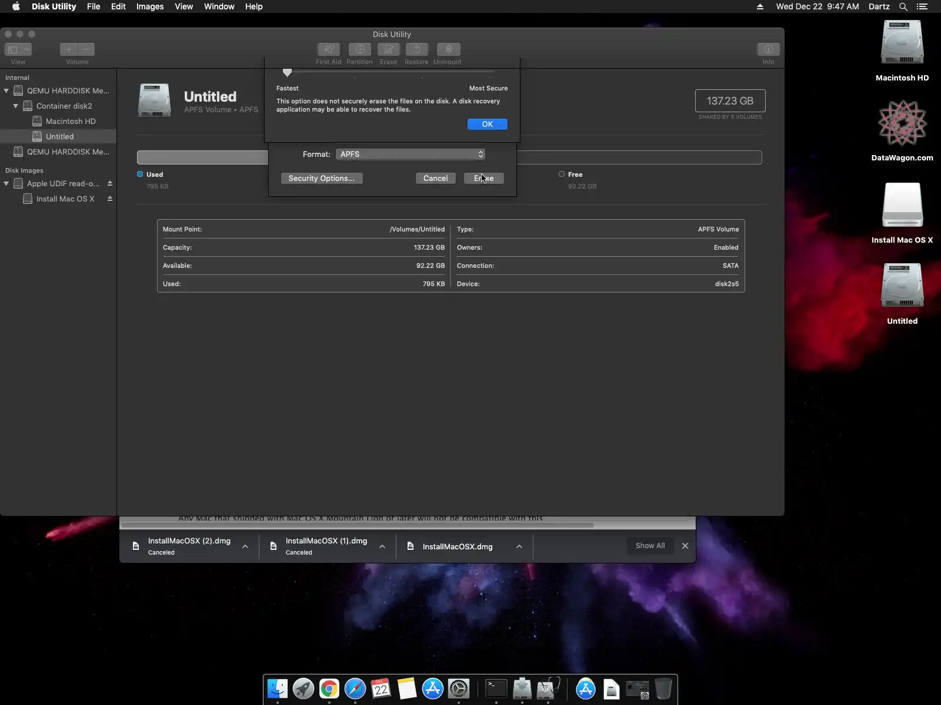Open the Info toolbar button
The width and height of the screenshot is (941, 705).
coord(768,49)
